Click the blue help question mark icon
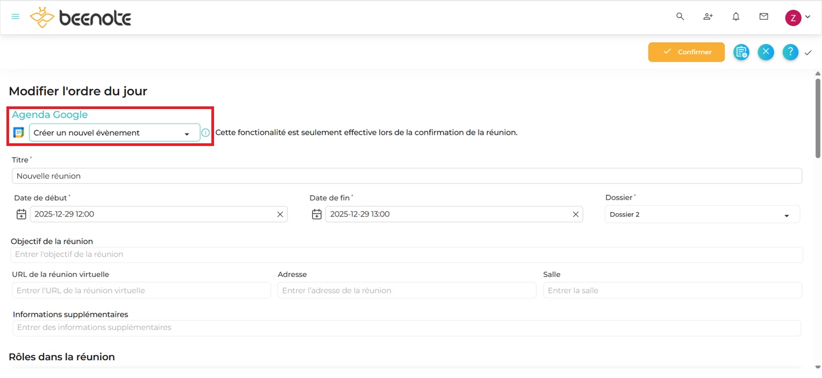 (x=790, y=52)
